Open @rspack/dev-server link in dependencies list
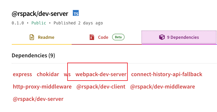 coord(38,99)
